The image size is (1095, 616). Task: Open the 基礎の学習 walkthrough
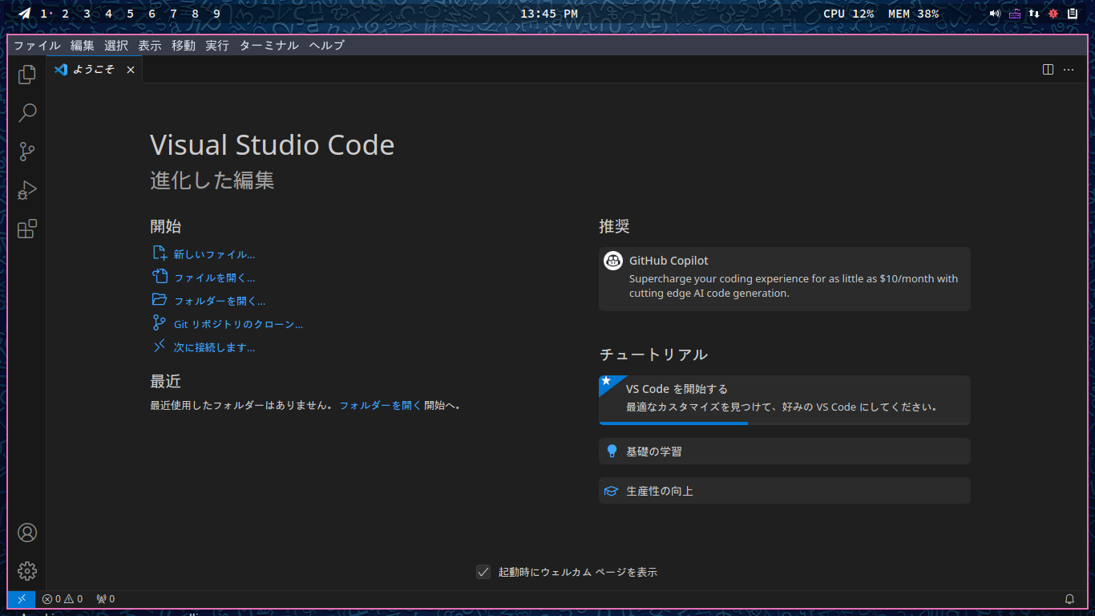(x=785, y=451)
